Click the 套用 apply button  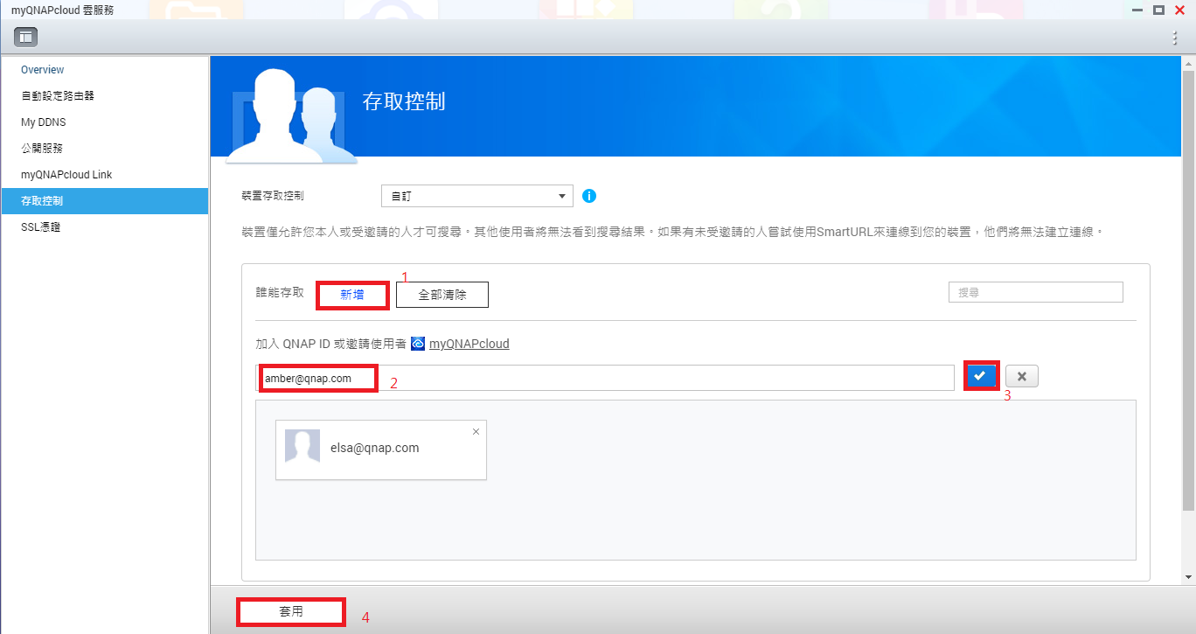pos(291,611)
